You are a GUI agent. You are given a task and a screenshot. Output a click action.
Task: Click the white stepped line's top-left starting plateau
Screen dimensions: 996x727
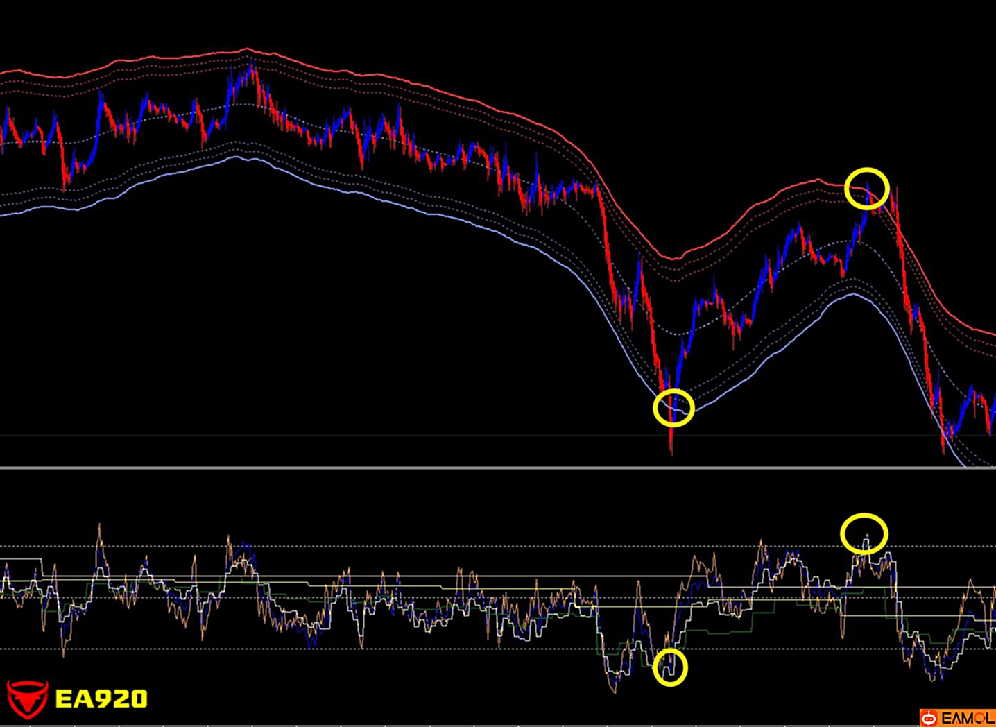(21, 558)
